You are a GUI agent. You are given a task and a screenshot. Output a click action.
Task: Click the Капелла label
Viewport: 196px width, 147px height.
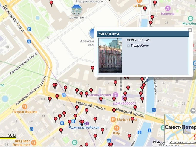coord(168,13)
